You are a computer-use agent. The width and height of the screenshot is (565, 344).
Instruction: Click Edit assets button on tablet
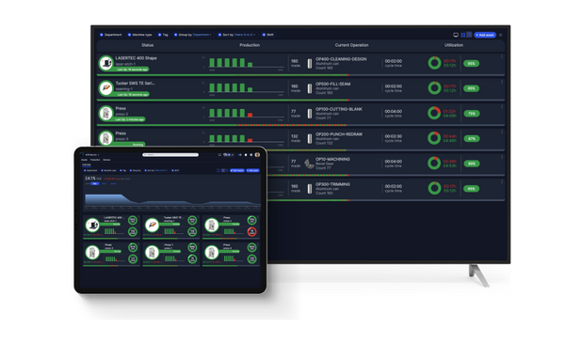click(237, 170)
